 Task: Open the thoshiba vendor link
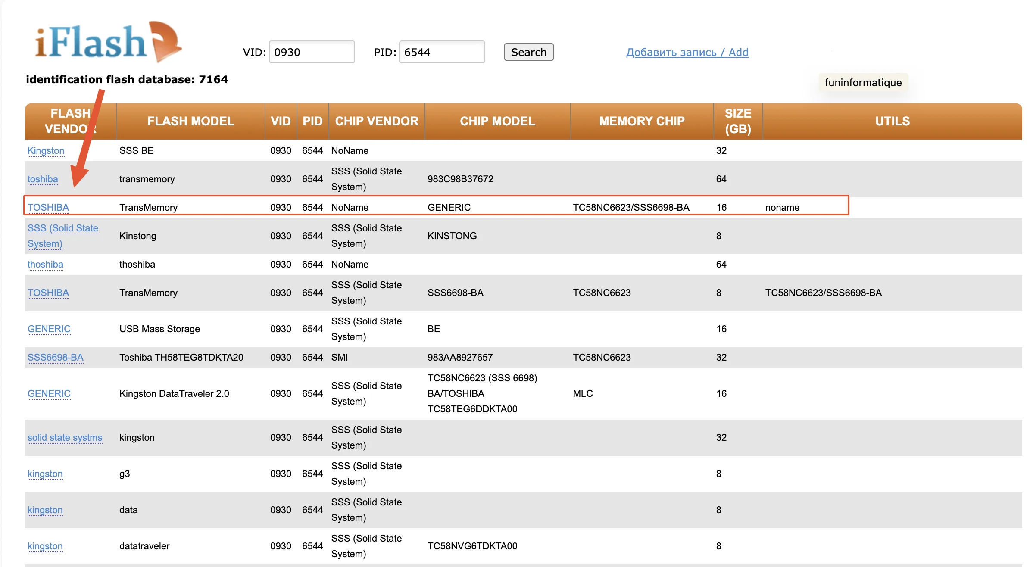click(45, 265)
